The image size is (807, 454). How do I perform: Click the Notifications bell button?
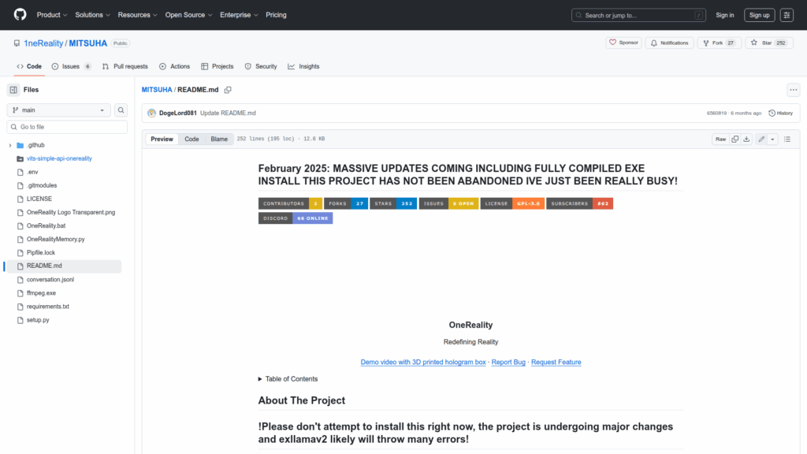click(x=670, y=43)
